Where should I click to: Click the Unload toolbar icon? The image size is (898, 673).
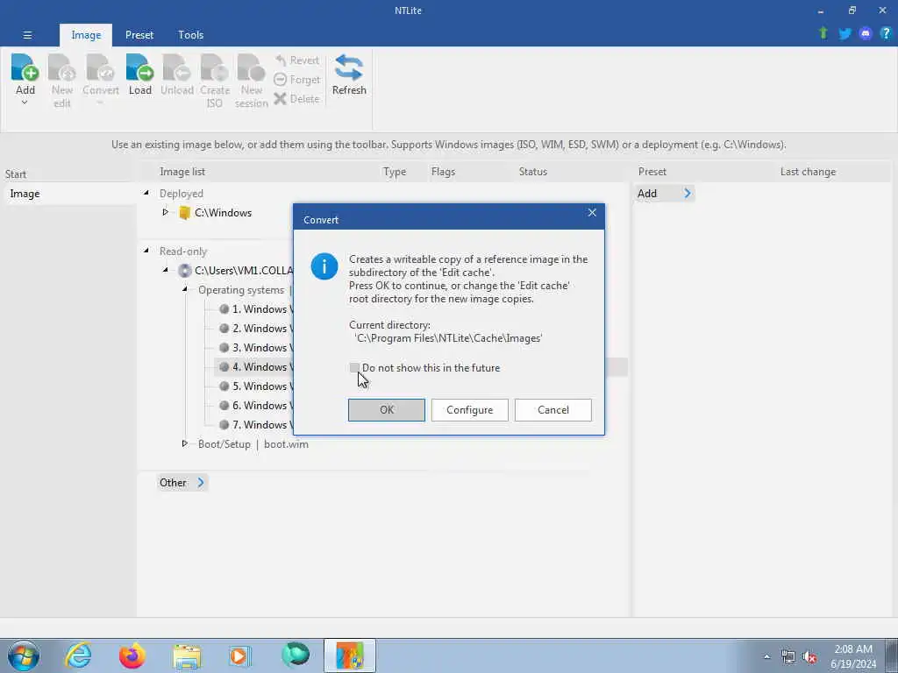[176, 67]
